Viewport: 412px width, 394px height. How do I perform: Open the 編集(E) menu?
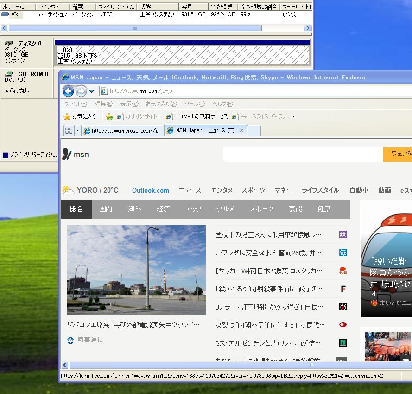[103, 104]
